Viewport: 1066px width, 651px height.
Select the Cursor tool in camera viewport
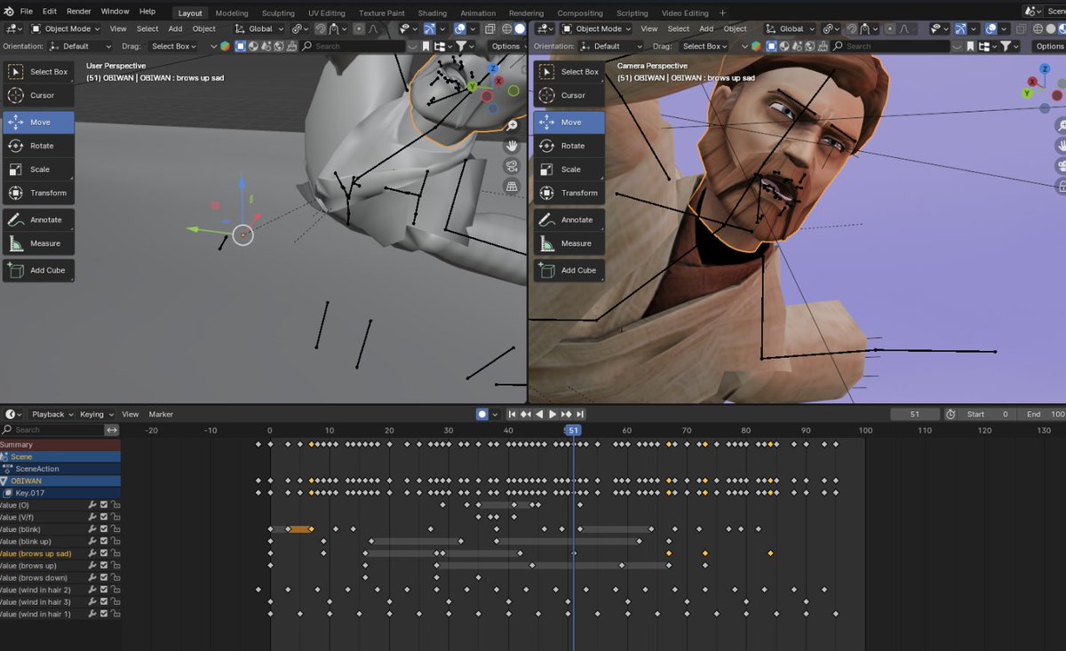pyautogui.click(x=569, y=95)
